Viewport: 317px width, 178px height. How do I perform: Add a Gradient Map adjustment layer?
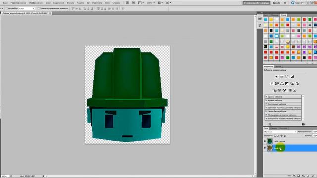tap(290, 90)
